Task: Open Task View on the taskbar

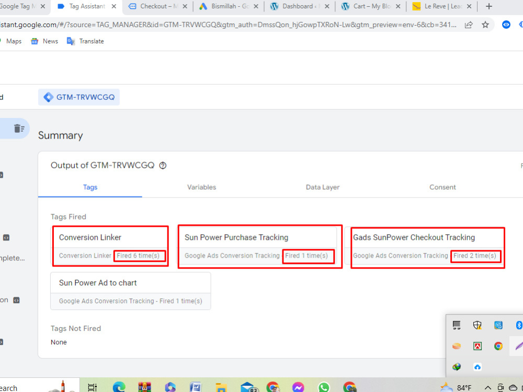Action: tap(92, 387)
